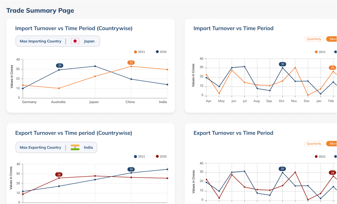Select Quarterly tab in Import Turnover chart
Screen dimensions: 337x204
(314, 39)
